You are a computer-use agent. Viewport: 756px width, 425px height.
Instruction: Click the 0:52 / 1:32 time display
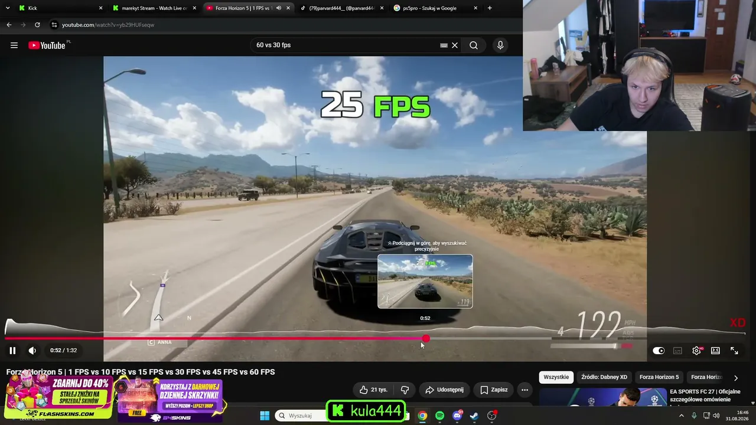pos(64,351)
